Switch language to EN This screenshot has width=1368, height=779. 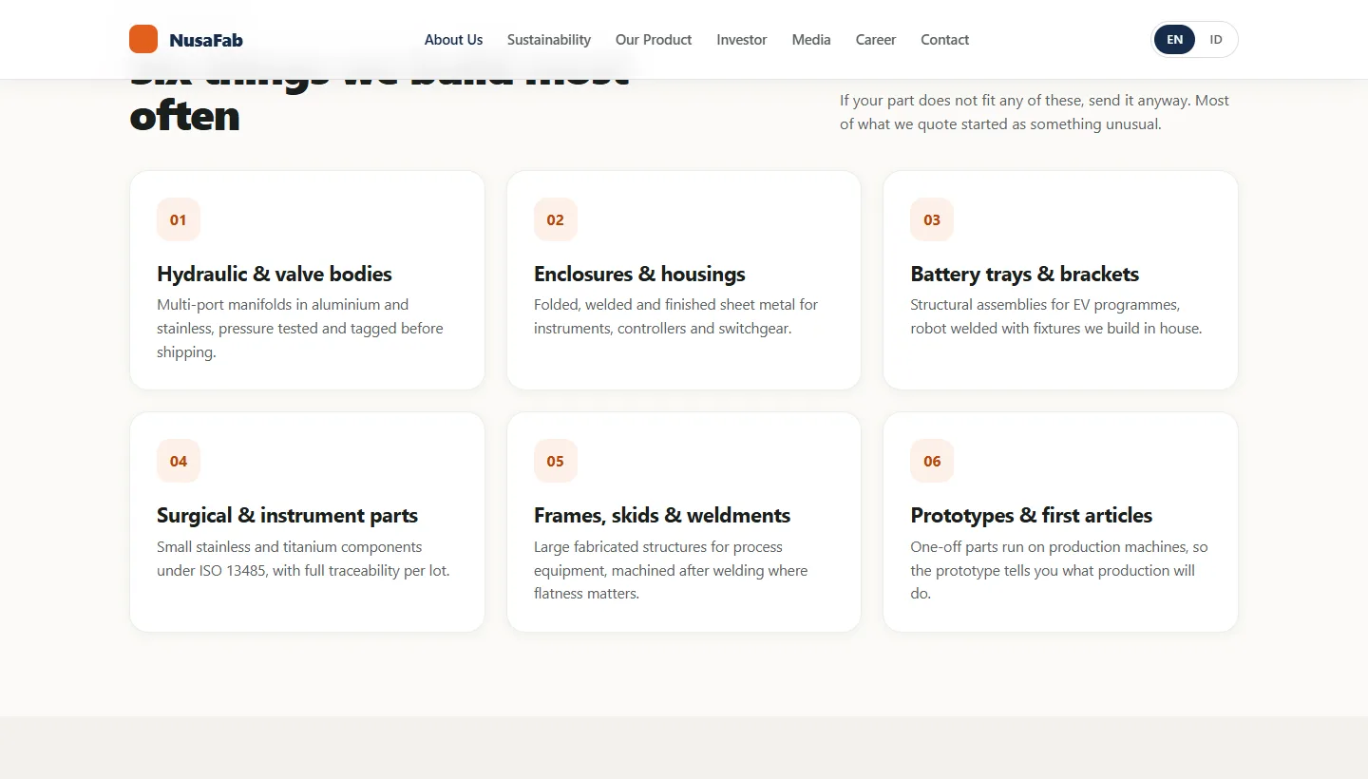[x=1175, y=40]
